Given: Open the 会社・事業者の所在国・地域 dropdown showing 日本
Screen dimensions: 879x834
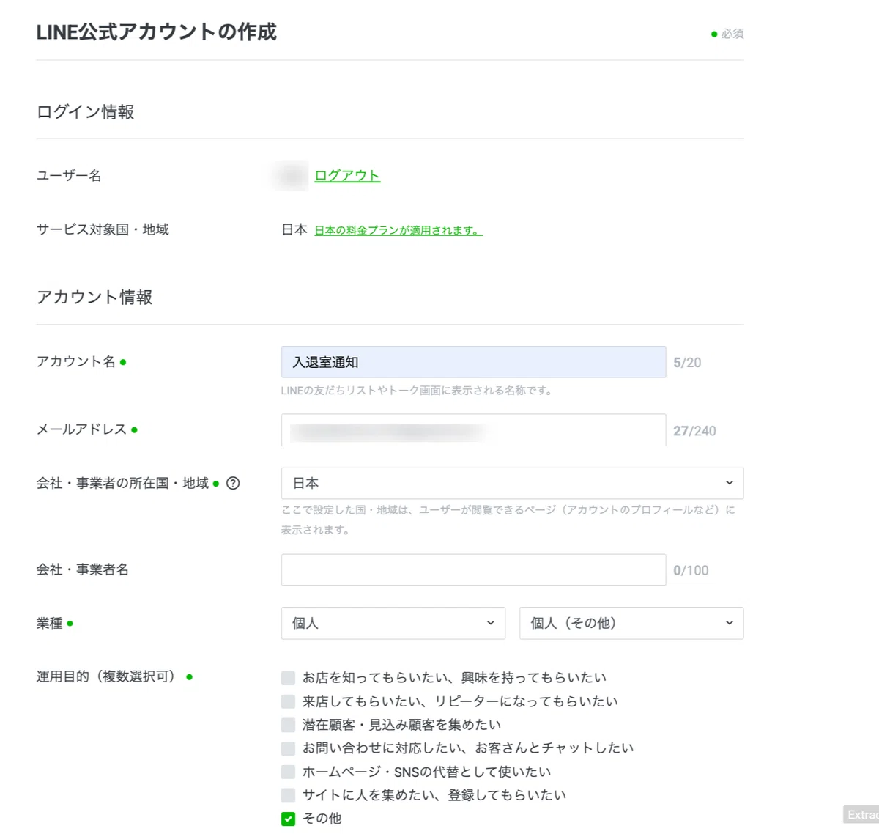Looking at the screenshot, I should point(512,484).
